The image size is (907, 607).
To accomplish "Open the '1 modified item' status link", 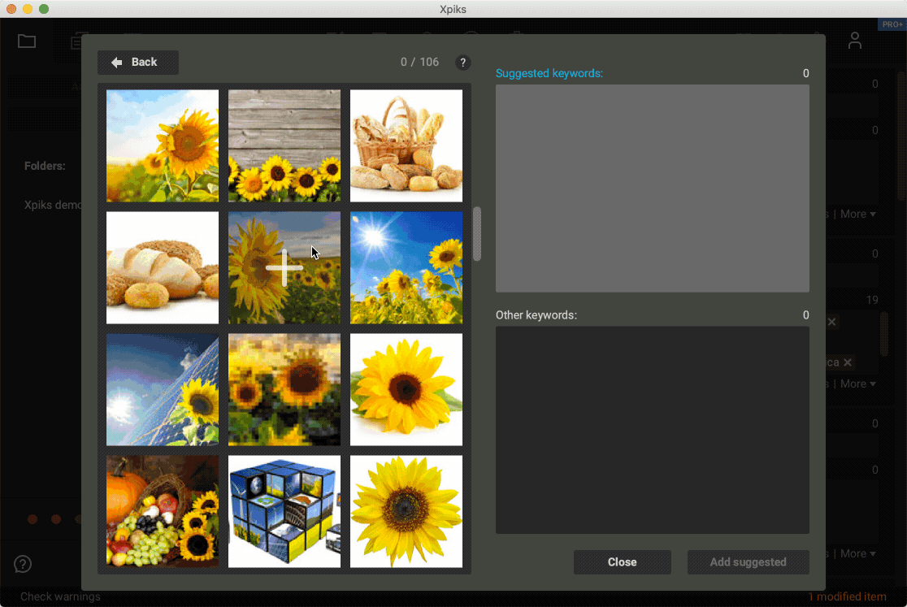I will [x=847, y=596].
